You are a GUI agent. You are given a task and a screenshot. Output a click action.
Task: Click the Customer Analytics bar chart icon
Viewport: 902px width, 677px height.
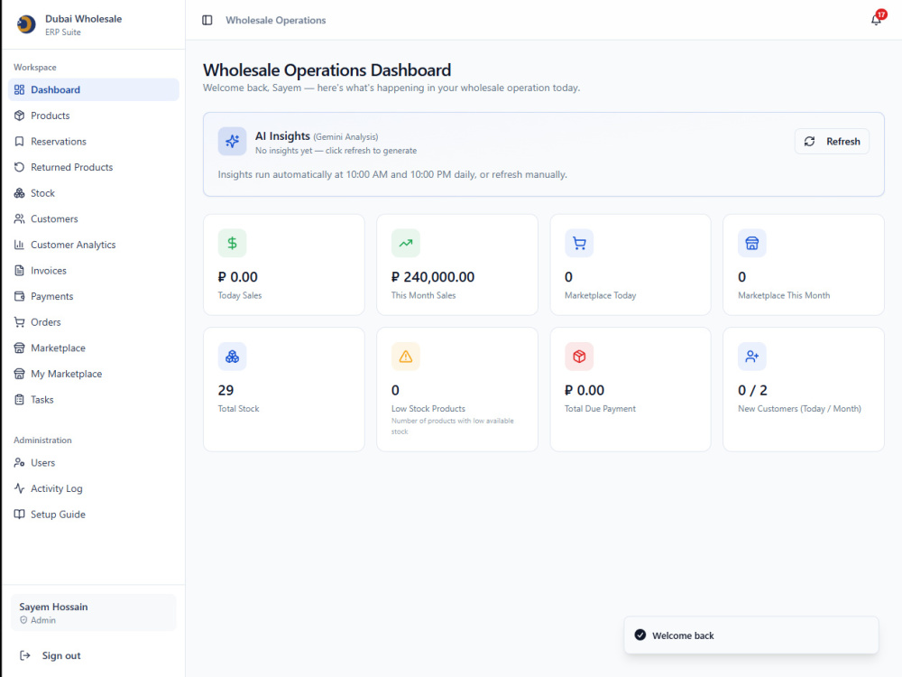[x=20, y=245]
